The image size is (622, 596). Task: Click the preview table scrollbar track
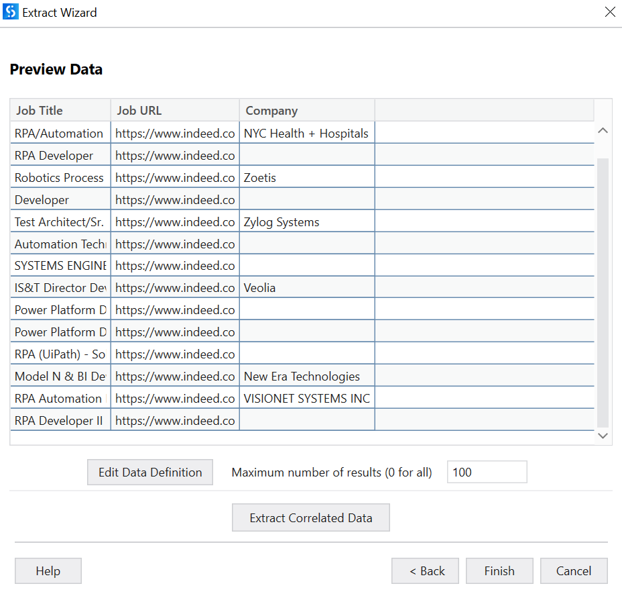pos(603,282)
